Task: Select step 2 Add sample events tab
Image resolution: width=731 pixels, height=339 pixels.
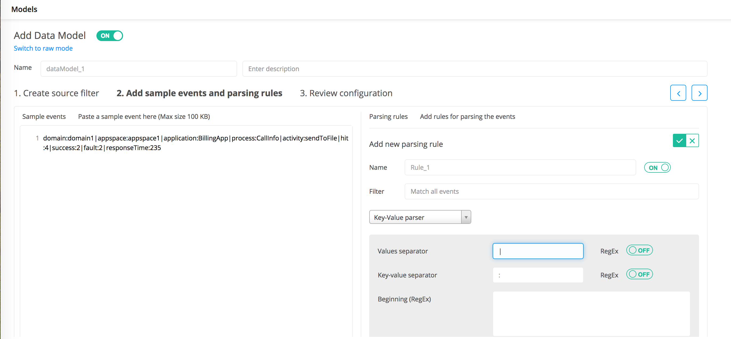Action: (199, 93)
